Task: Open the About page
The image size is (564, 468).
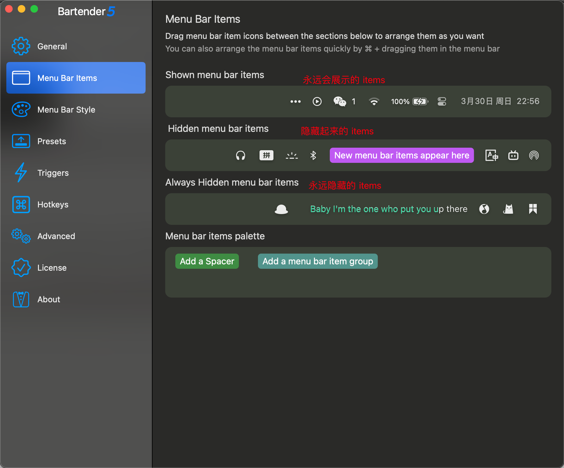Action: pyautogui.click(x=76, y=299)
